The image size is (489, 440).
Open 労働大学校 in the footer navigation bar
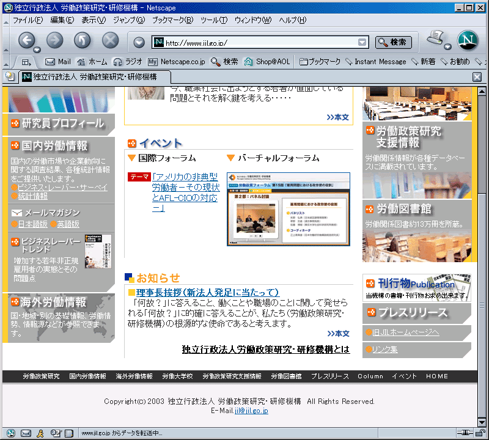point(177,376)
